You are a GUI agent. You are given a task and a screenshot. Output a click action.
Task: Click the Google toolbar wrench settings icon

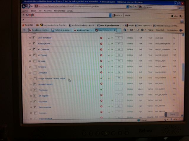pos(180,16)
